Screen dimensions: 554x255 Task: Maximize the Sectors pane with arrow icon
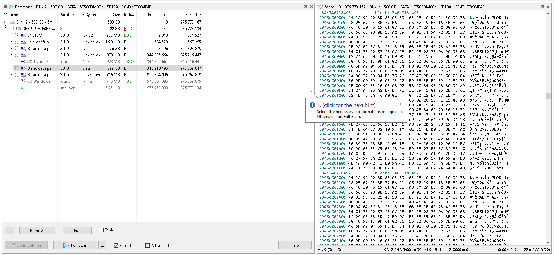pos(542,7)
